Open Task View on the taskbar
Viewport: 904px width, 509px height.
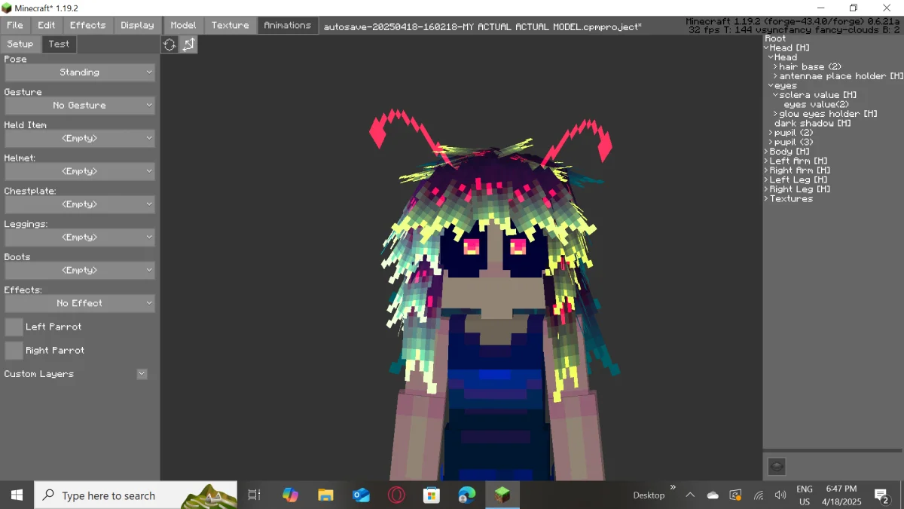pyautogui.click(x=254, y=495)
